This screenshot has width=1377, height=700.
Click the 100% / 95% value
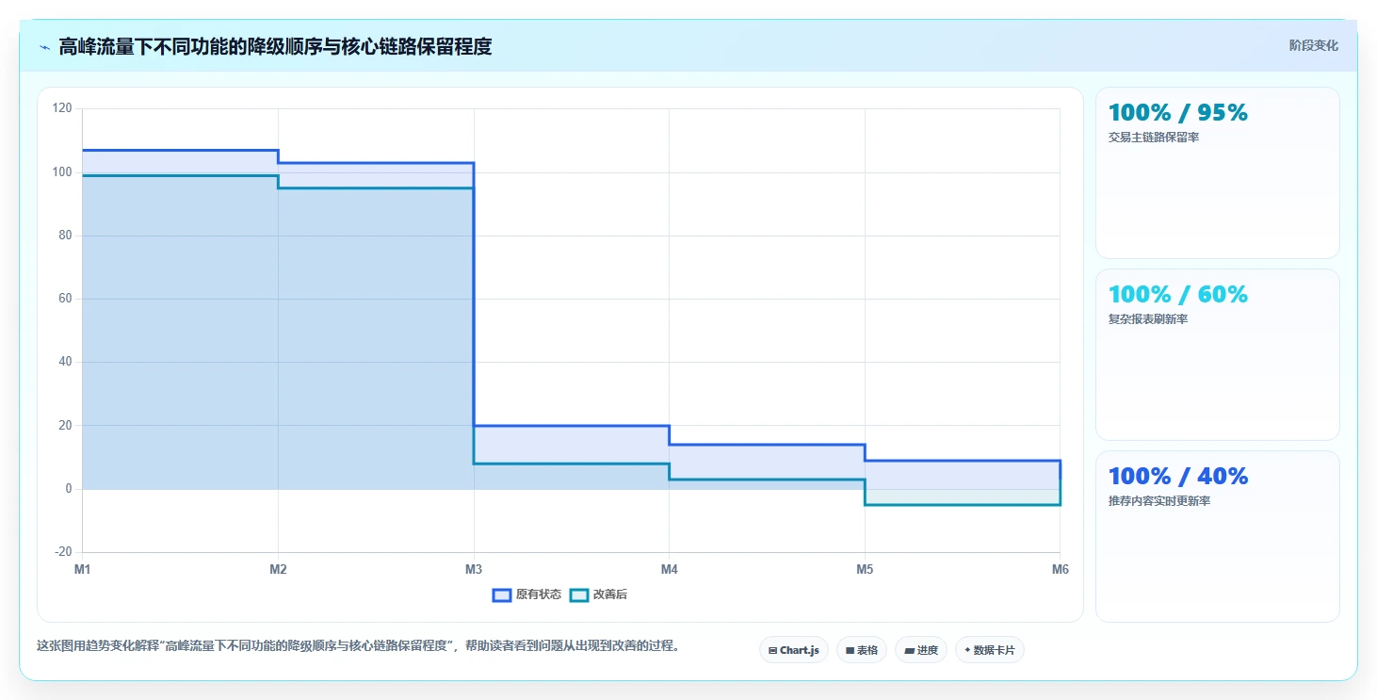click(x=1178, y=113)
